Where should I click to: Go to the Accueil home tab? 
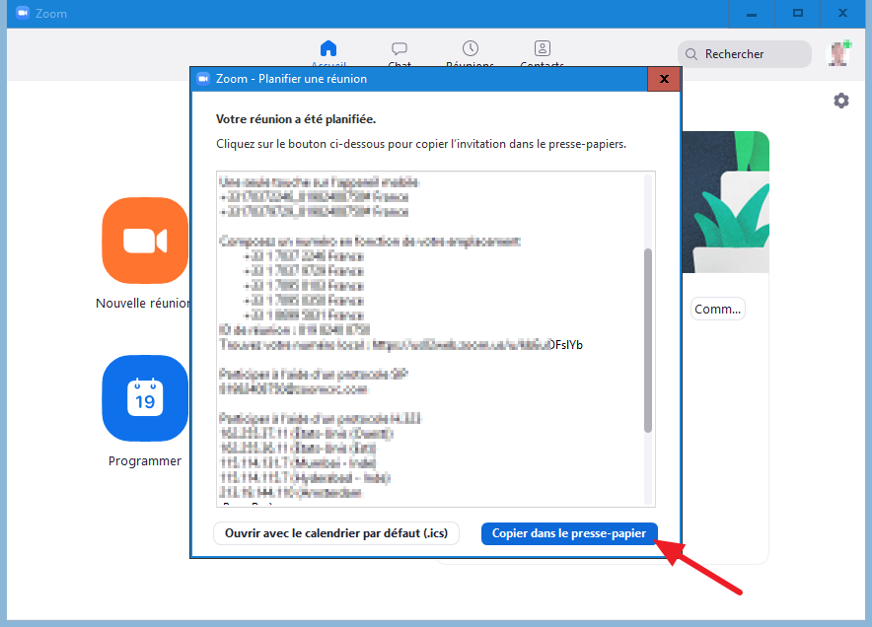point(328,51)
